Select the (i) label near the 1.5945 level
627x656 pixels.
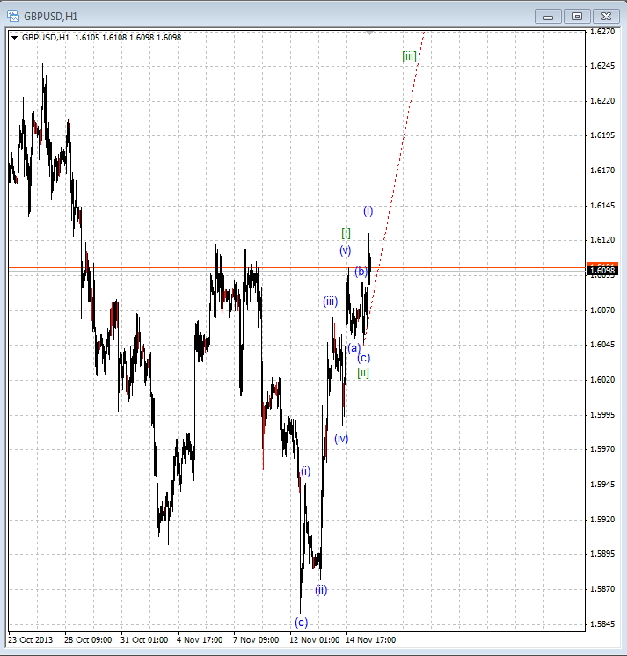point(306,471)
